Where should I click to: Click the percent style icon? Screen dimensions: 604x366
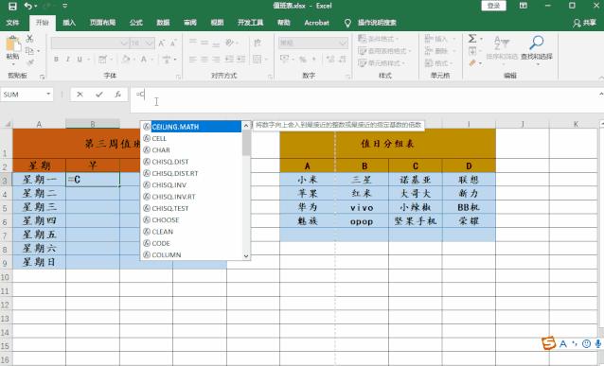tap(303, 60)
